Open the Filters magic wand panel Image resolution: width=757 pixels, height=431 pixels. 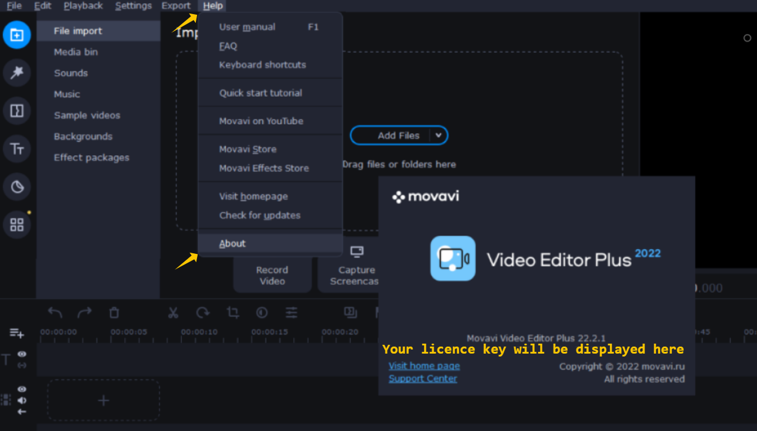[17, 73]
